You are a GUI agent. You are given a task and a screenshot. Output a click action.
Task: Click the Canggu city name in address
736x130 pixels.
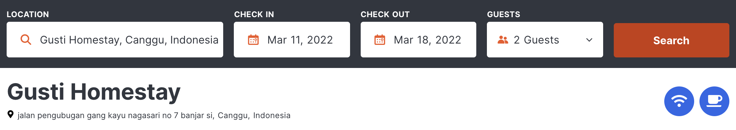[233, 115]
